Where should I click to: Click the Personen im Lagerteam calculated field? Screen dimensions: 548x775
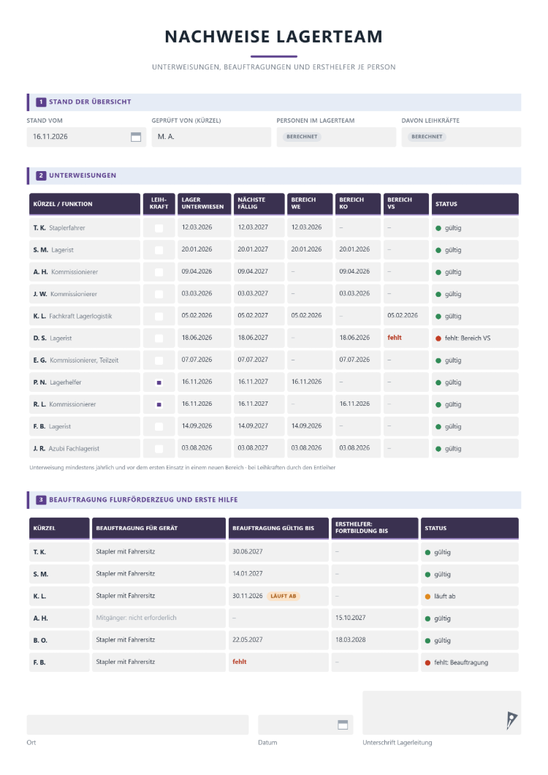336,137
